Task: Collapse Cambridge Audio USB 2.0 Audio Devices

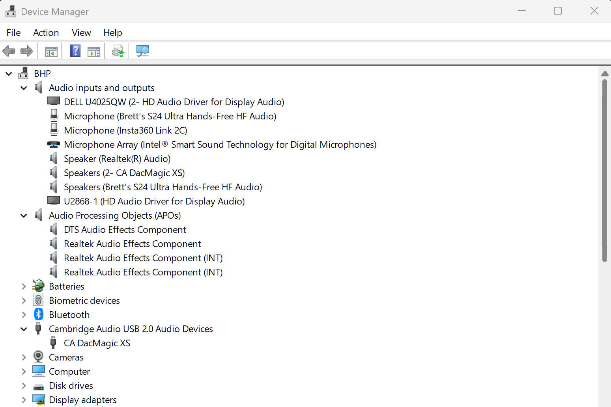Action: point(23,329)
